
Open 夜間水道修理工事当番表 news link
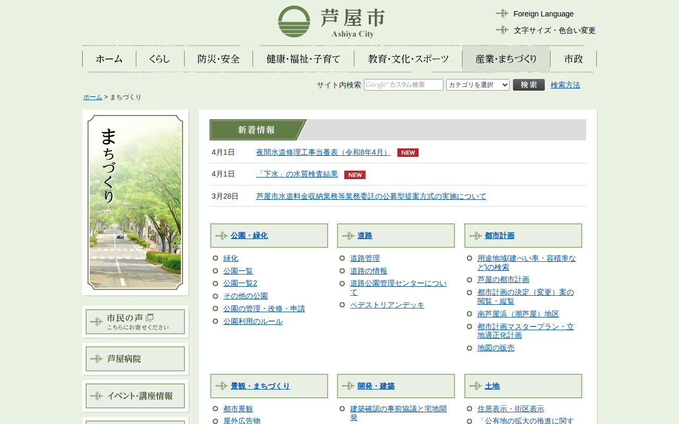(x=323, y=152)
